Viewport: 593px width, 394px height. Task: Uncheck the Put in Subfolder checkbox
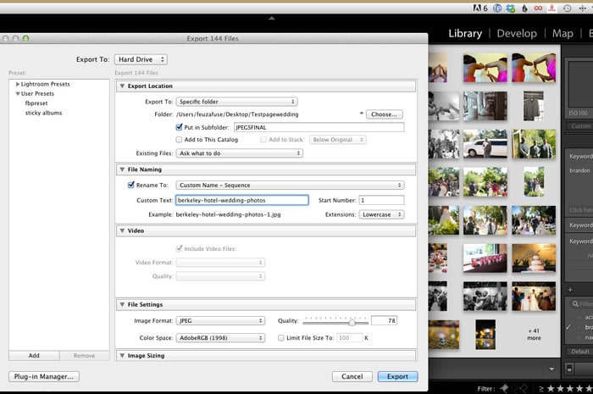point(180,127)
